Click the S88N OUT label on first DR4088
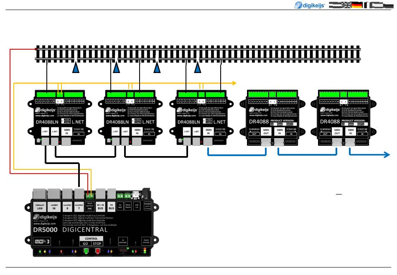This screenshot has width=397, height=275. click(x=266, y=131)
